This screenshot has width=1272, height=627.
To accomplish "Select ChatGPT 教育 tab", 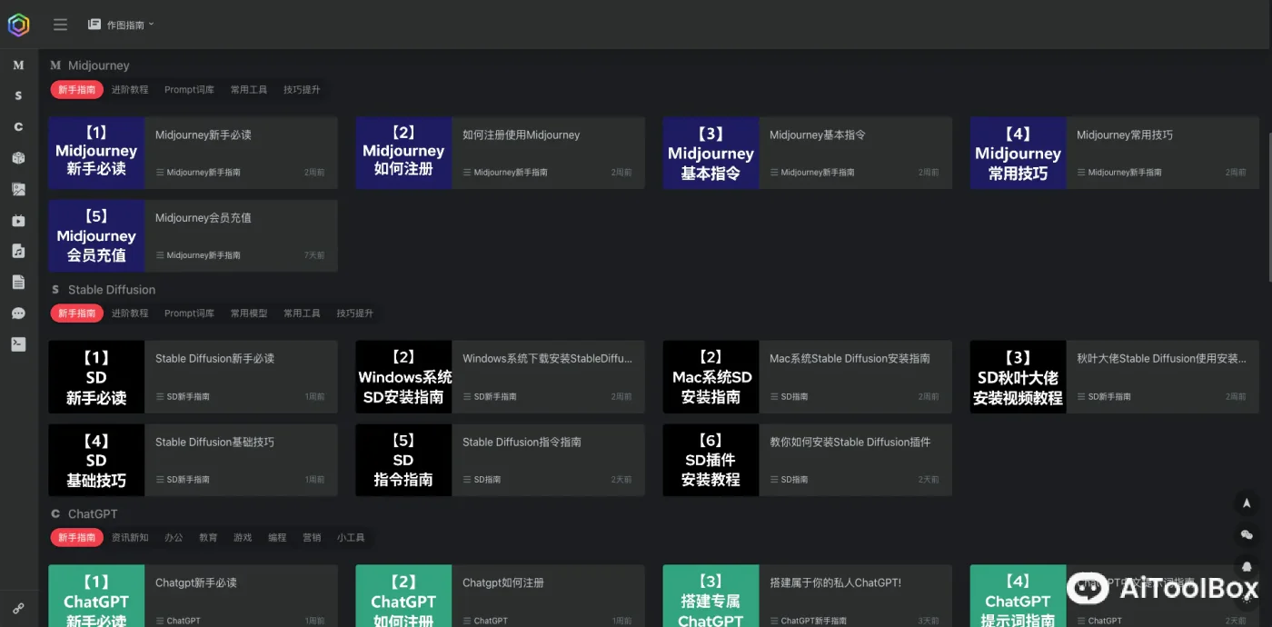I will (x=208, y=538).
